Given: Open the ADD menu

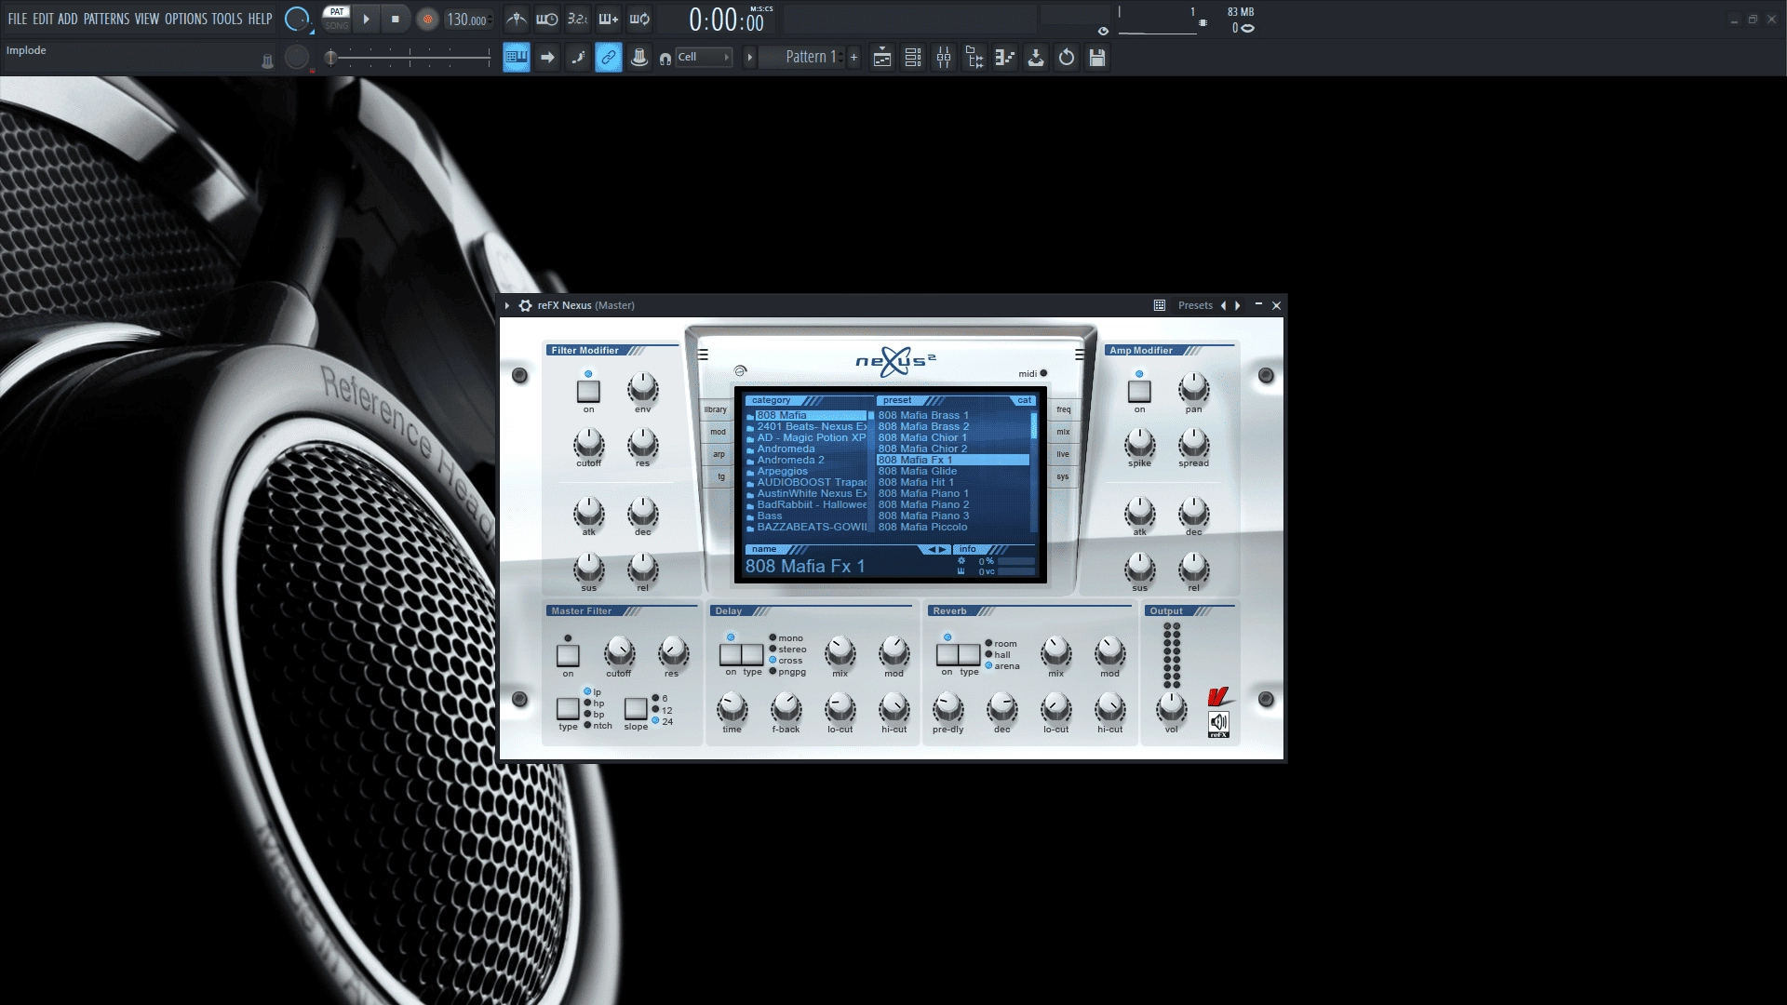Looking at the screenshot, I should click(x=68, y=19).
